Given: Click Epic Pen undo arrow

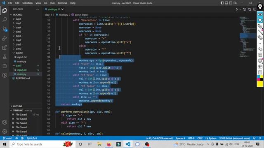Looking at the screenshot, I should point(260,49).
